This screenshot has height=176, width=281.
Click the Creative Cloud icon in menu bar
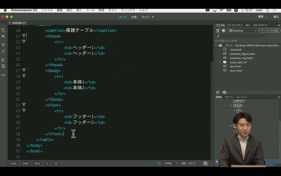[208, 10]
